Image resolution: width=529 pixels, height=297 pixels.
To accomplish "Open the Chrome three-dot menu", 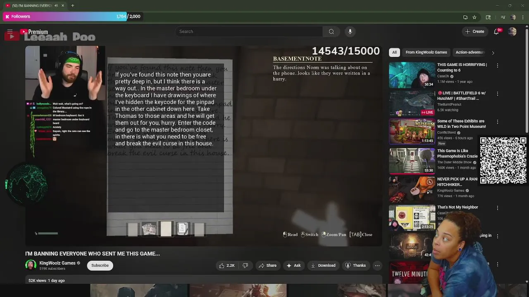I will pos(523,17).
